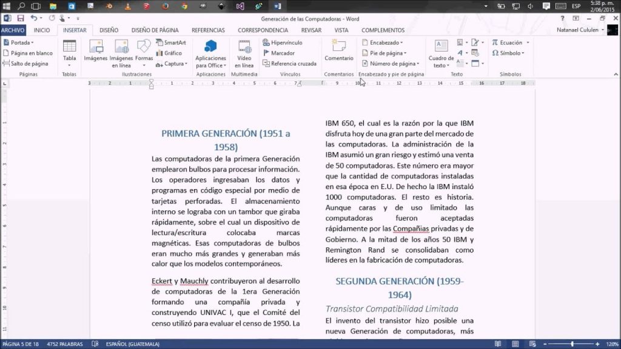Adjust the zoom slider in the status bar
Viewport: 621px width, 349px height.
point(572,344)
